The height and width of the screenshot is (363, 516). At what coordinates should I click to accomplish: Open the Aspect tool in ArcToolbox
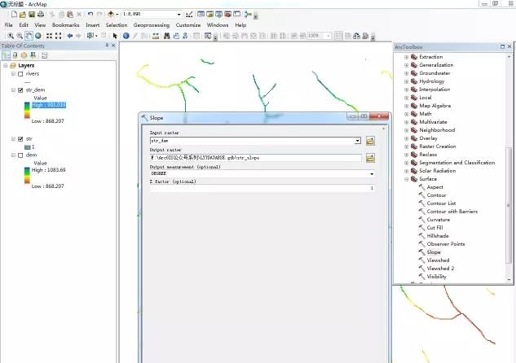pyautogui.click(x=434, y=187)
